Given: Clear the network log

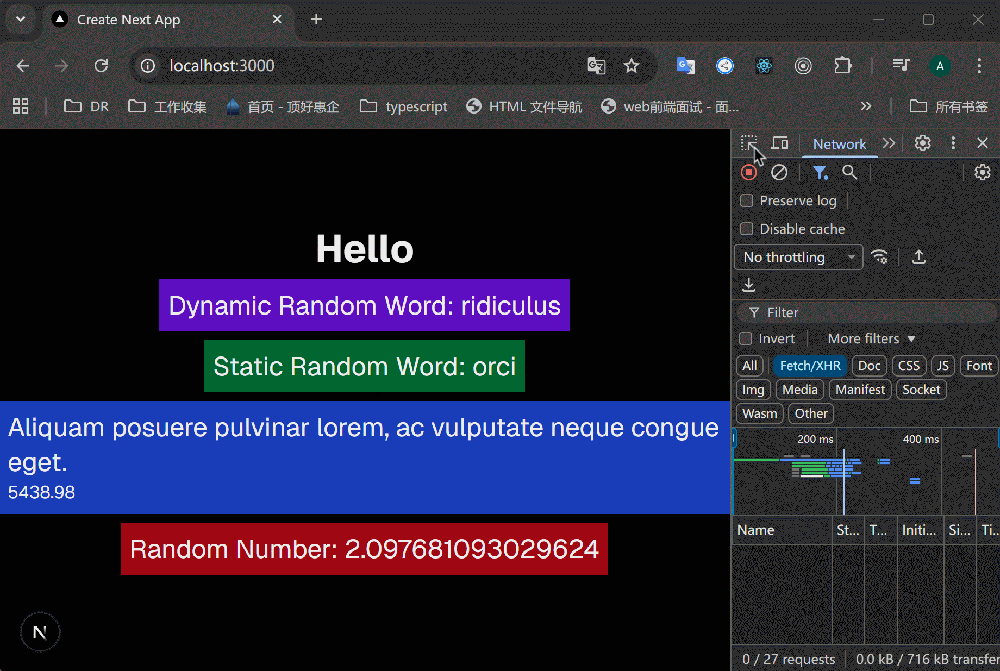Looking at the screenshot, I should pos(779,173).
